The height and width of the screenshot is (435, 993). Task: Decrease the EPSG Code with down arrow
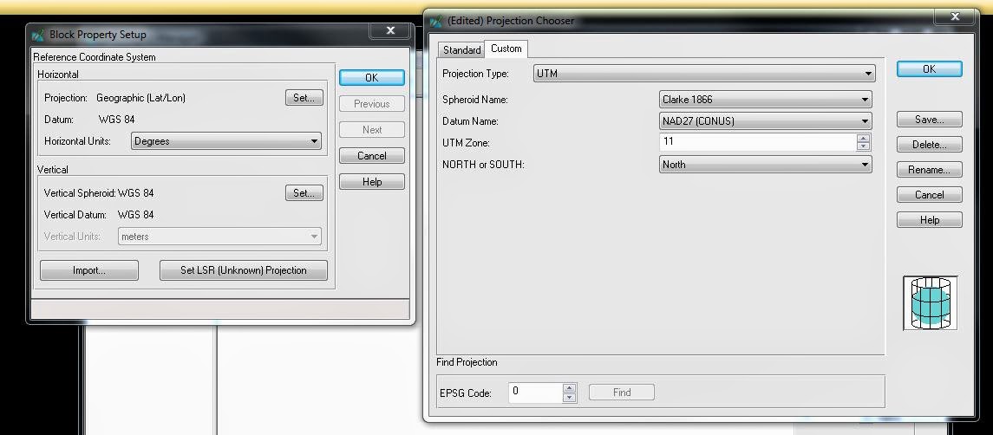(569, 398)
